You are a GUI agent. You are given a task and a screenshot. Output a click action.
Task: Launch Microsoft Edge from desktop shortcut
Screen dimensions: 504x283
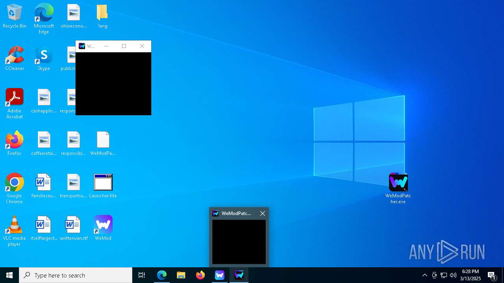click(44, 18)
